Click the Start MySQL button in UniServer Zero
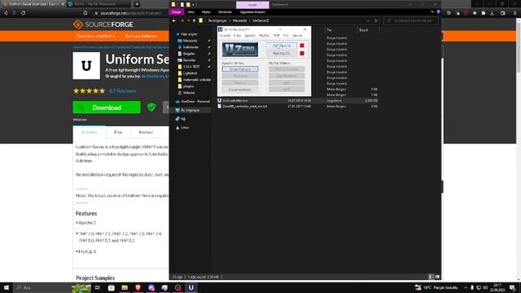The height and width of the screenshot is (293, 521). [282, 53]
